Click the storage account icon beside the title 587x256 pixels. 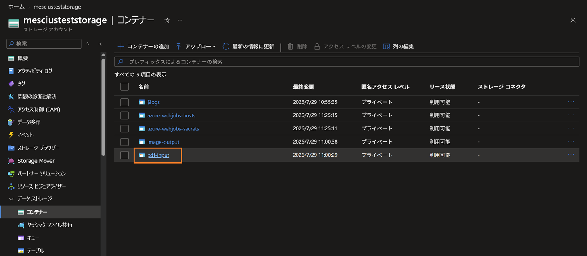point(13,24)
